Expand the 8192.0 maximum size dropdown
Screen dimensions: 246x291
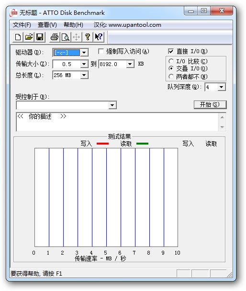[130, 64]
